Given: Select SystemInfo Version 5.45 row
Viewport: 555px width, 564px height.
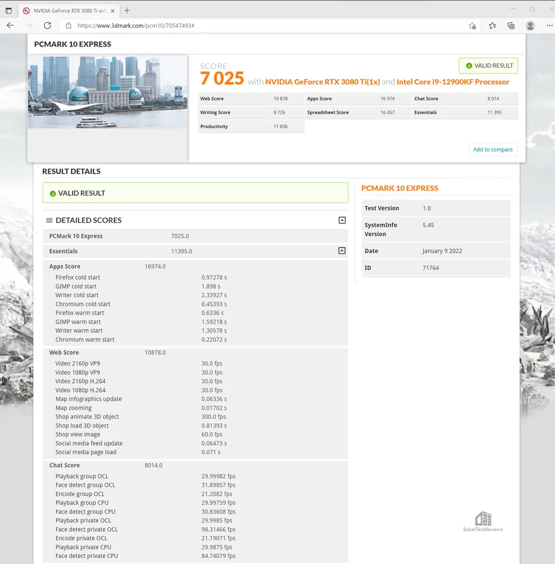Looking at the screenshot, I should pyautogui.click(x=436, y=230).
